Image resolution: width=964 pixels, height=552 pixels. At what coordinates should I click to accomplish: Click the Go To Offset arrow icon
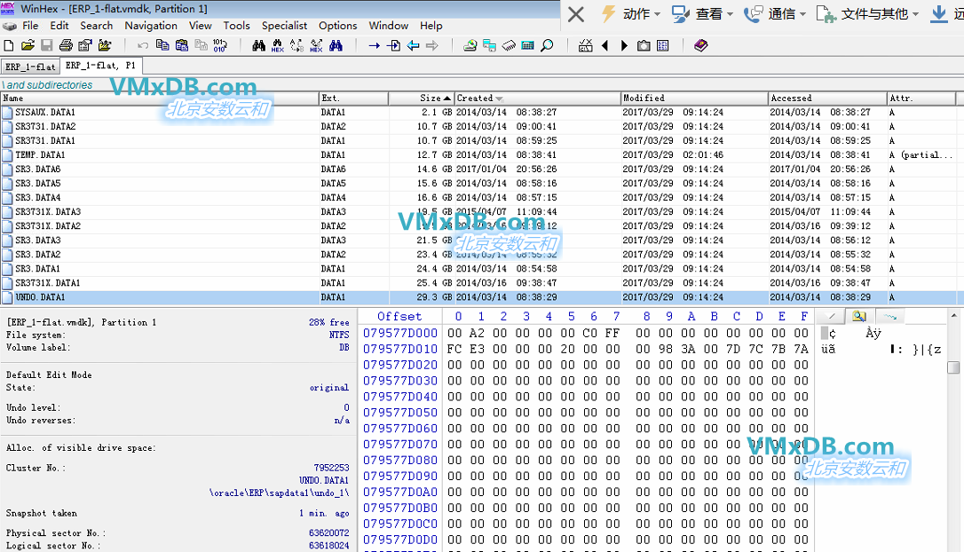[374, 45]
